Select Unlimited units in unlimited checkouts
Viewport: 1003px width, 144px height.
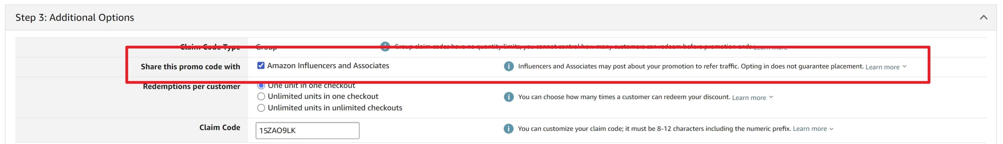pyautogui.click(x=261, y=108)
